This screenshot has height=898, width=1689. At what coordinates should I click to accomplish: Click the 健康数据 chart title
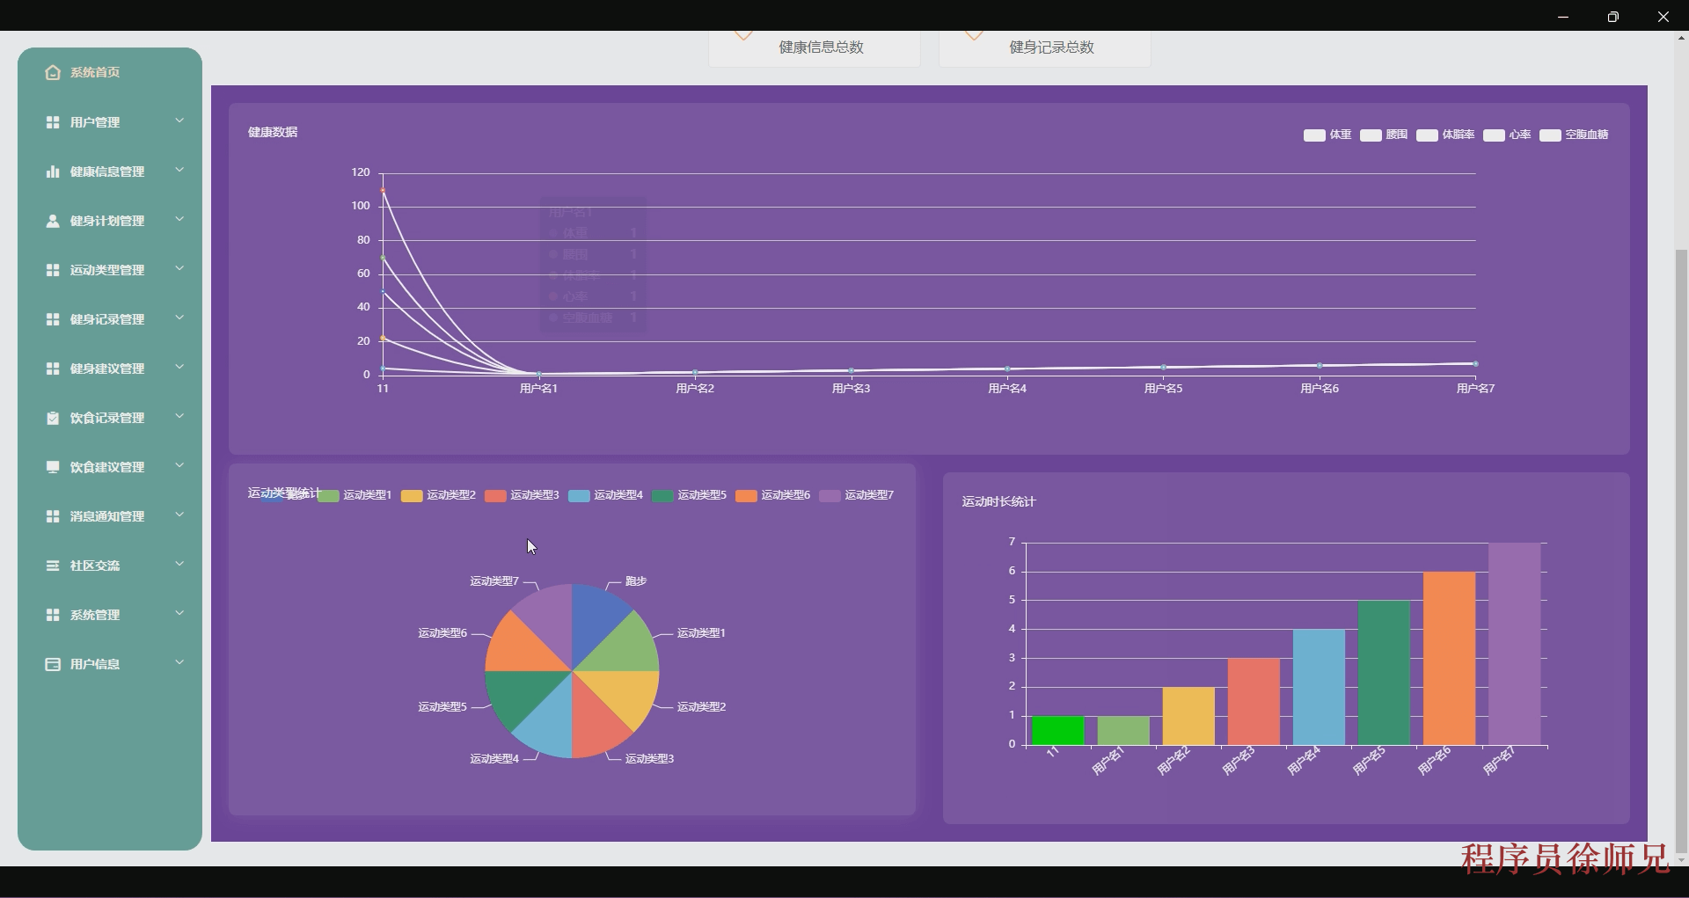[x=273, y=133]
